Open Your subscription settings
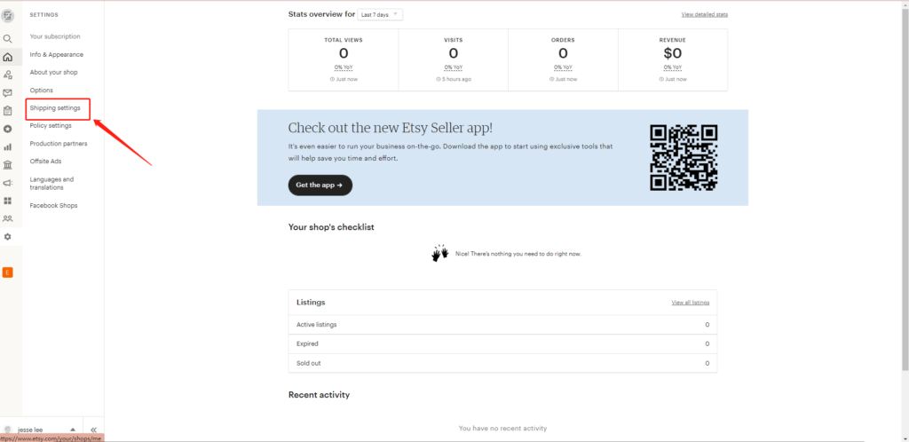 tap(55, 36)
